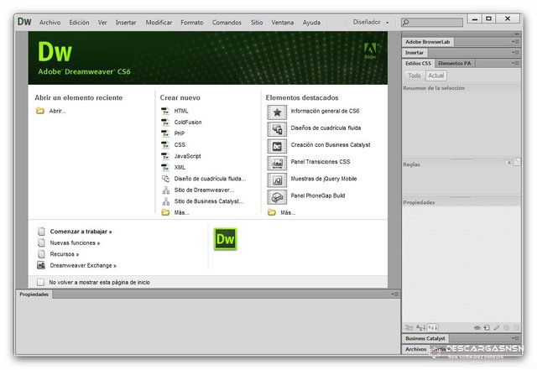Open the Comandos menu
This screenshot has width=537, height=370.
[227, 23]
